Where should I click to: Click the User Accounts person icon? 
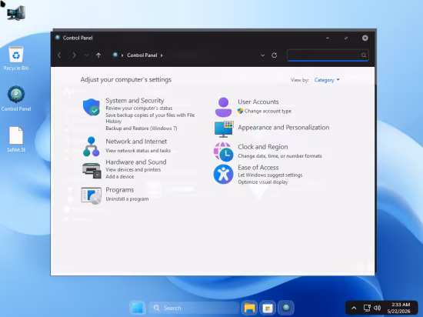point(223,107)
